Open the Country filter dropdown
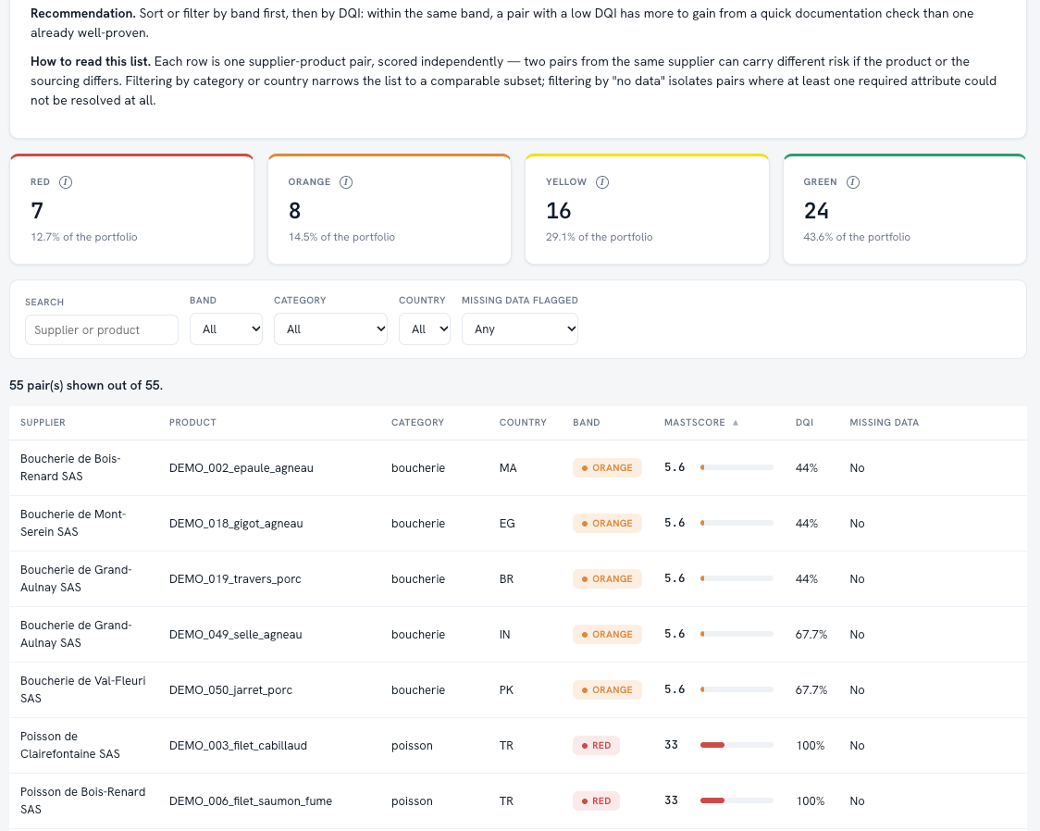The height and width of the screenshot is (831, 1040). pyautogui.click(x=425, y=329)
